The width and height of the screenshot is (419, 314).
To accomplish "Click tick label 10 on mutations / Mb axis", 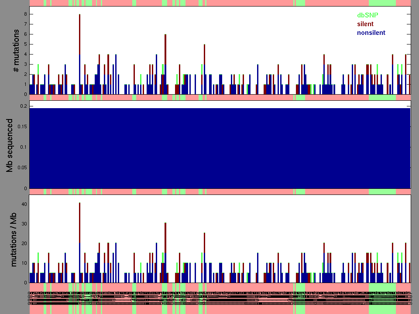I will coord(24,263).
